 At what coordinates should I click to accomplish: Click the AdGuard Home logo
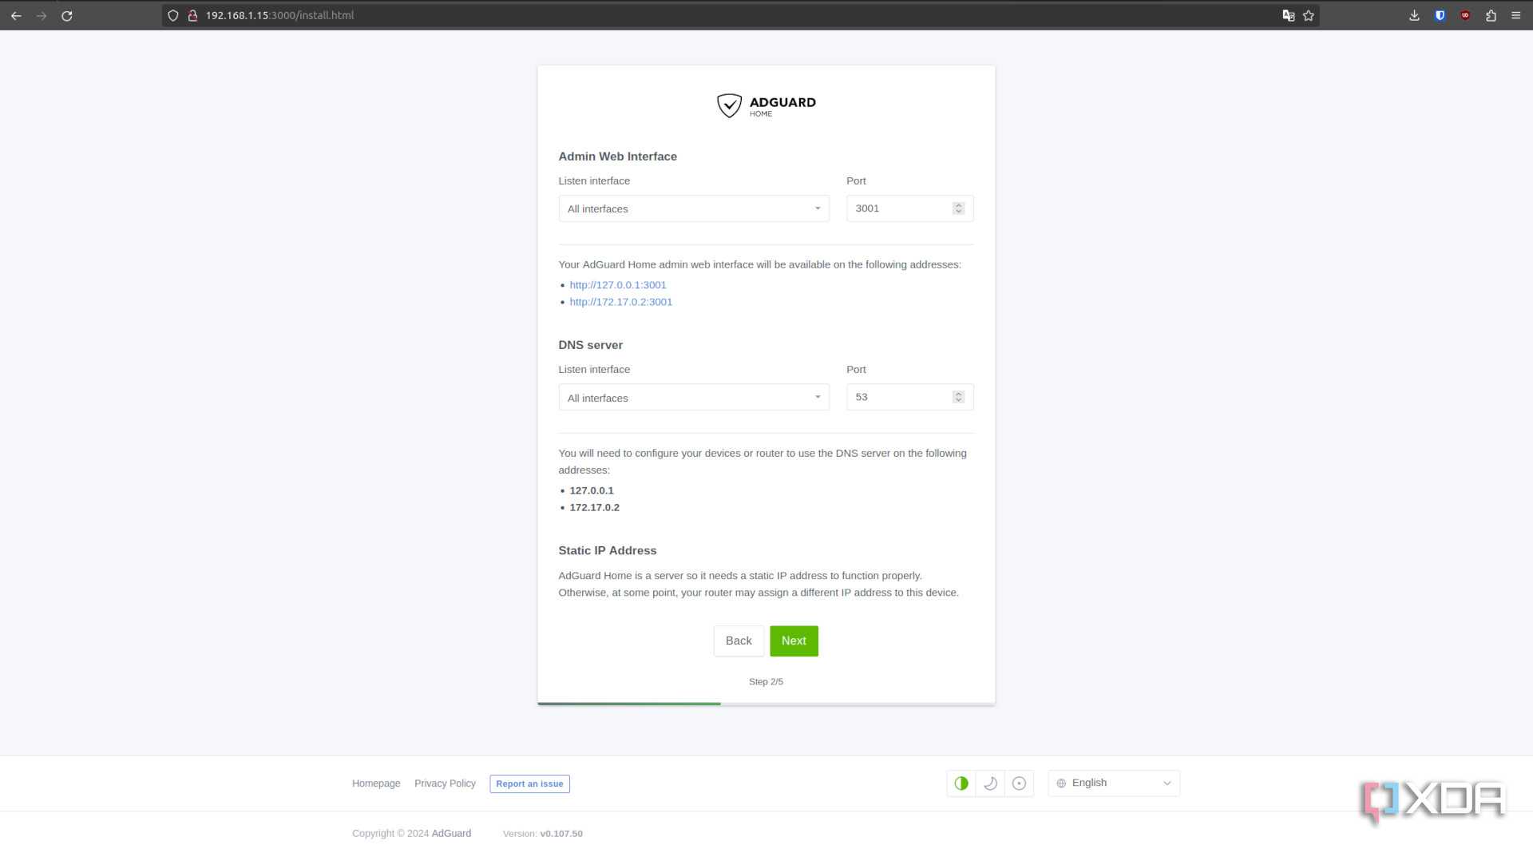click(766, 105)
